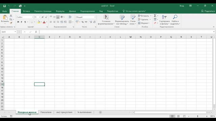The height and width of the screenshot is (121, 216).
Task: Click the Формат cells button
Action: point(144,23)
